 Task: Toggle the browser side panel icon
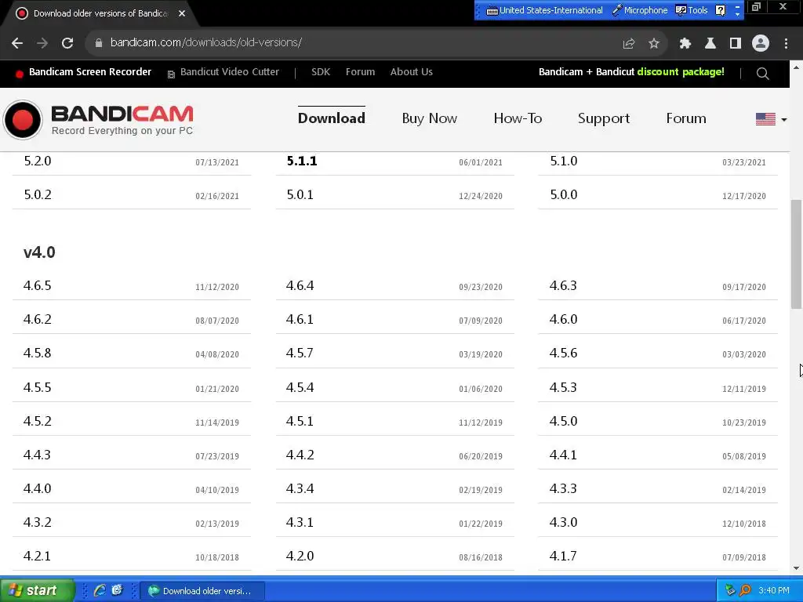pos(736,44)
